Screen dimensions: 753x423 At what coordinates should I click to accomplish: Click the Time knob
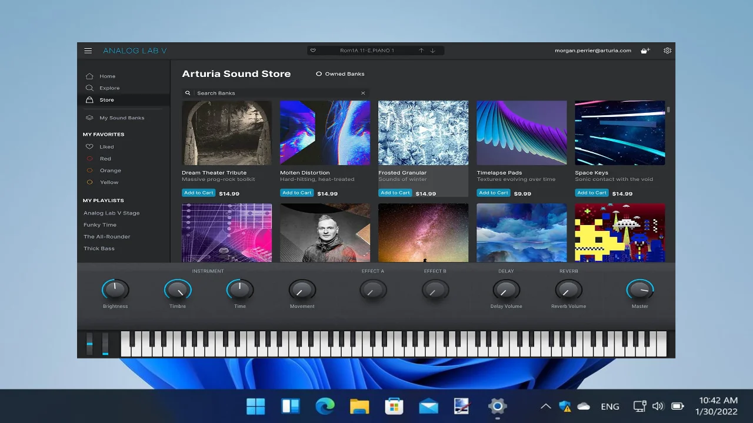point(240,290)
